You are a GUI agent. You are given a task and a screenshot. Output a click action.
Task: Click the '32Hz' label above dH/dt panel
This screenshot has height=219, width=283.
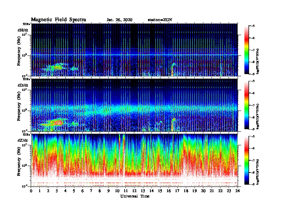pos(26,24)
